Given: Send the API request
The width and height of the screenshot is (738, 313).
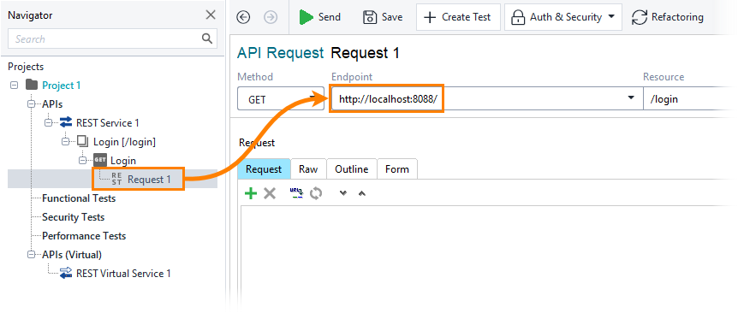Looking at the screenshot, I should (320, 17).
